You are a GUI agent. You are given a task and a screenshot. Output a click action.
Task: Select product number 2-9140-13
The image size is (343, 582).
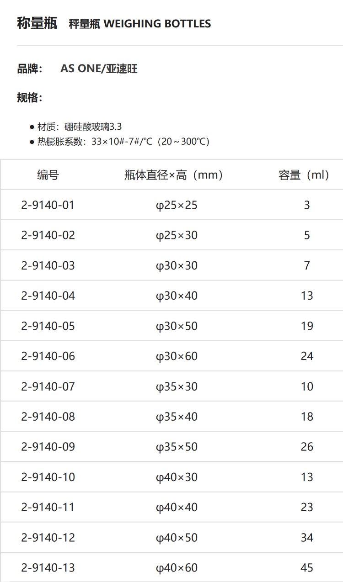pos(48,567)
